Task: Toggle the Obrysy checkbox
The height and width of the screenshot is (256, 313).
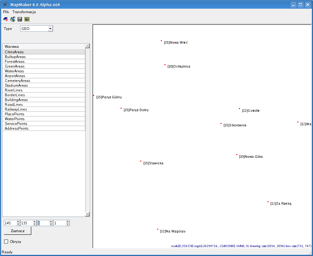Action: coord(6,241)
